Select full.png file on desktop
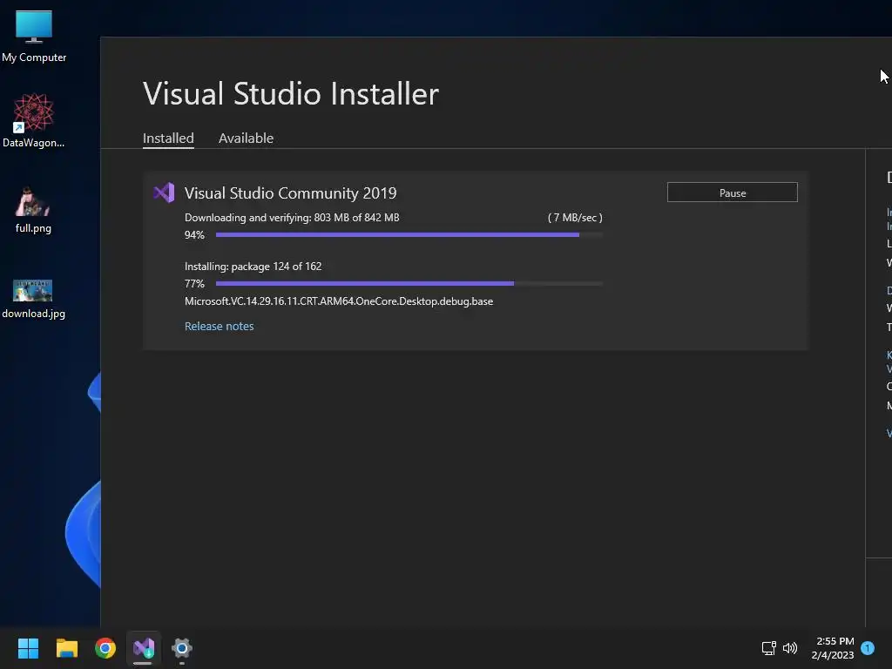892x669 pixels. pyautogui.click(x=33, y=209)
